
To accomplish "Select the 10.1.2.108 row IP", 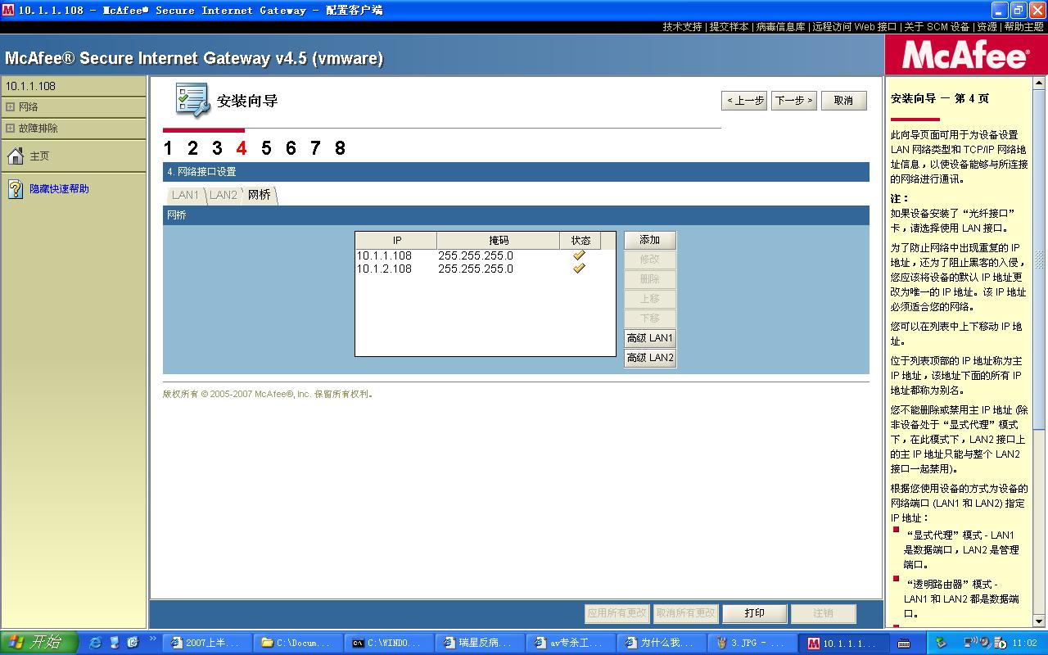I will (x=384, y=269).
